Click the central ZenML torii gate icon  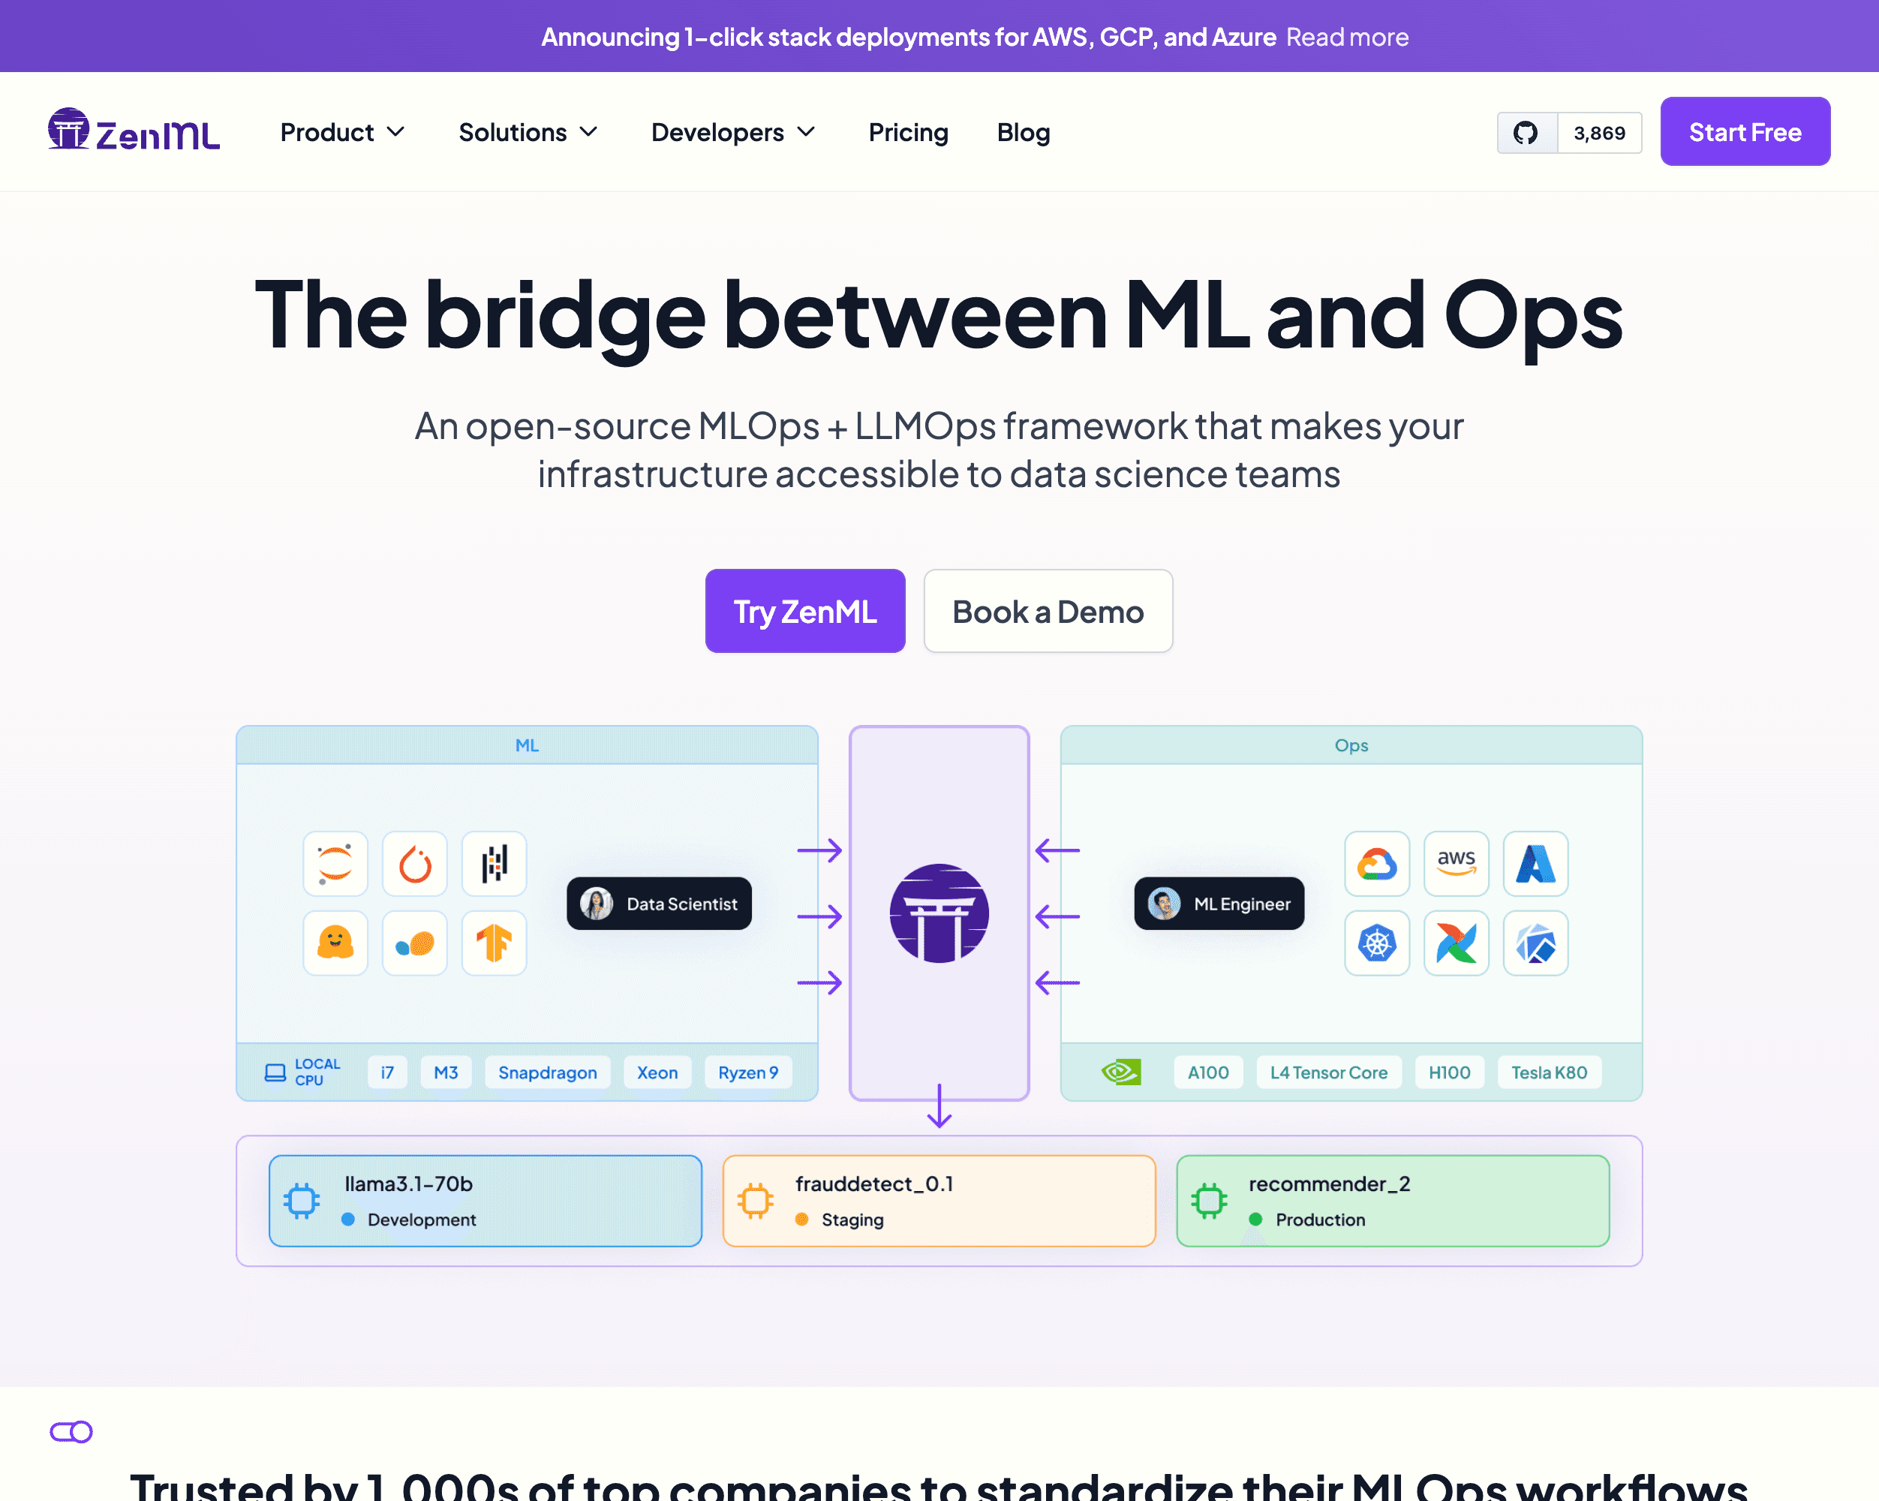[940, 913]
